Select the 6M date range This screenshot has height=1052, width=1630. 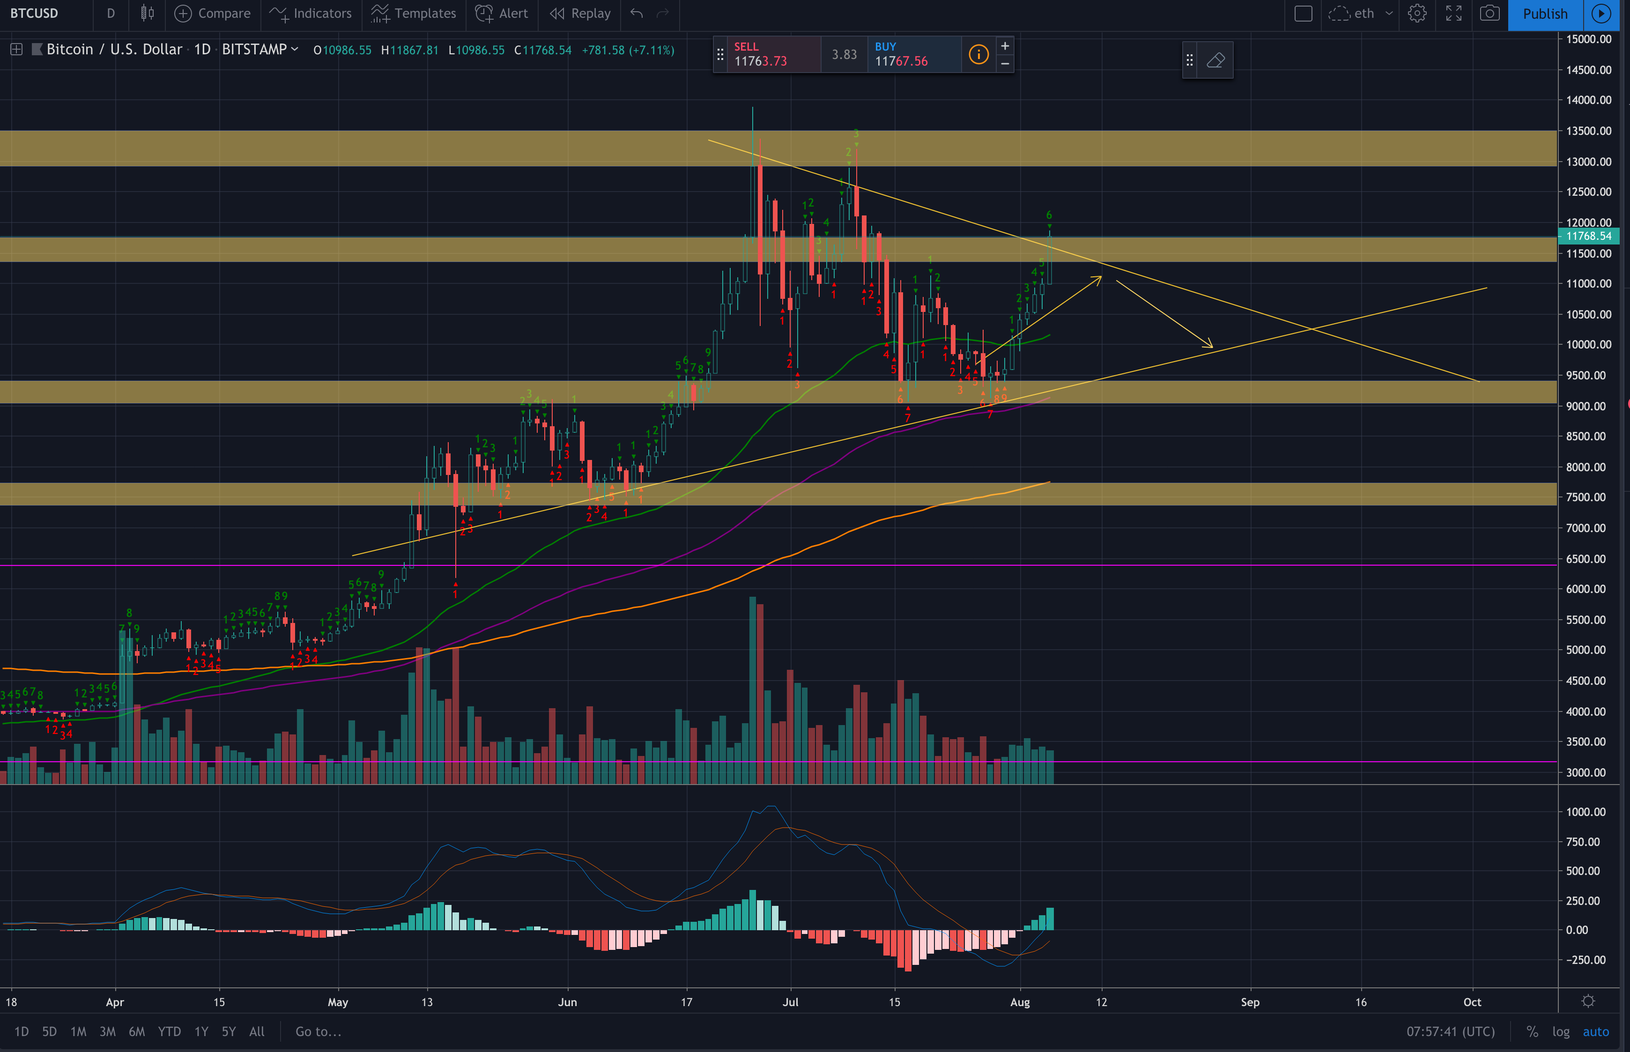click(x=137, y=1031)
